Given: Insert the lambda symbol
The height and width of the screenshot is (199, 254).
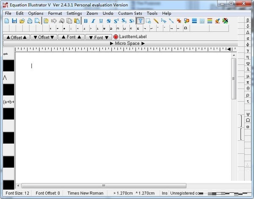Looking at the screenshot, I should coord(248,69).
